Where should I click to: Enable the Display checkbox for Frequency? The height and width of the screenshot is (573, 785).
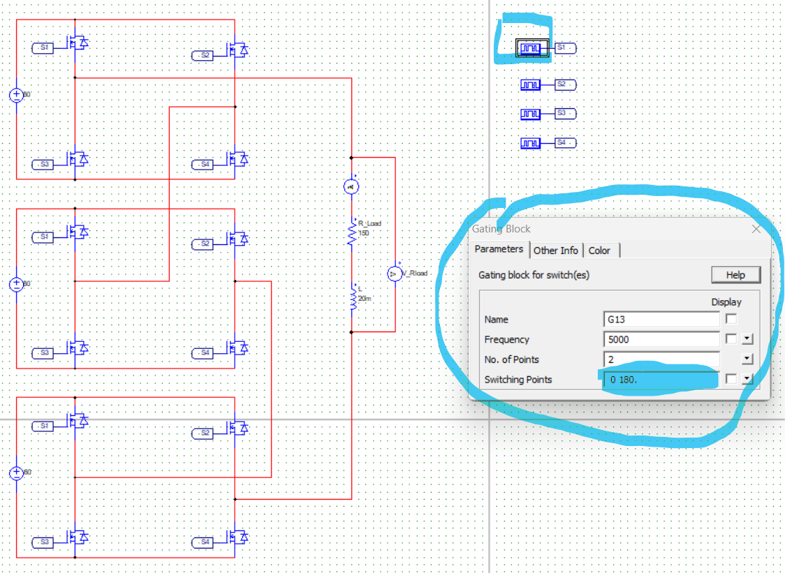click(x=731, y=339)
